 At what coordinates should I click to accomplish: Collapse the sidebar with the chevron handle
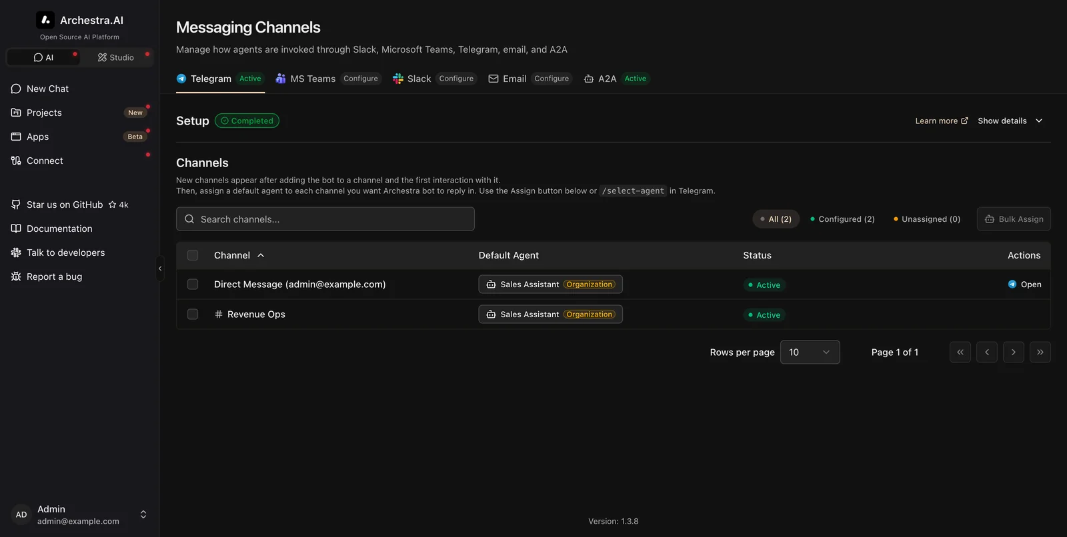160,268
